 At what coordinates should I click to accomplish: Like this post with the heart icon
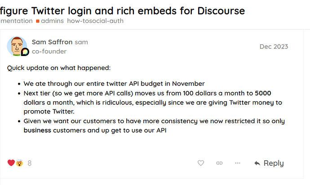201,163
